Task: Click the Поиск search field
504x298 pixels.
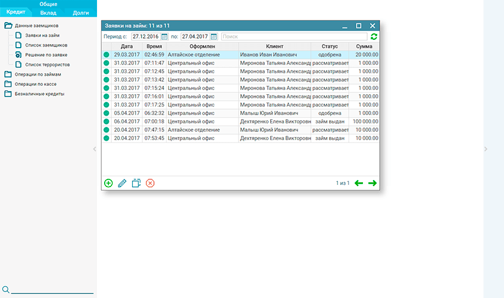Action: click(x=294, y=37)
